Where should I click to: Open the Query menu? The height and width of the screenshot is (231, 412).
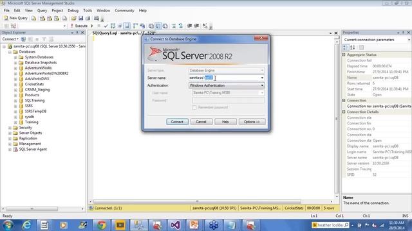[42, 10]
